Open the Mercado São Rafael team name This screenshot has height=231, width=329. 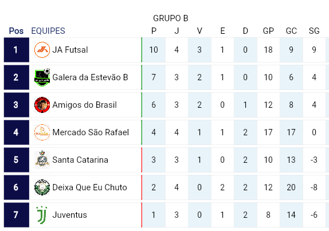click(x=91, y=132)
